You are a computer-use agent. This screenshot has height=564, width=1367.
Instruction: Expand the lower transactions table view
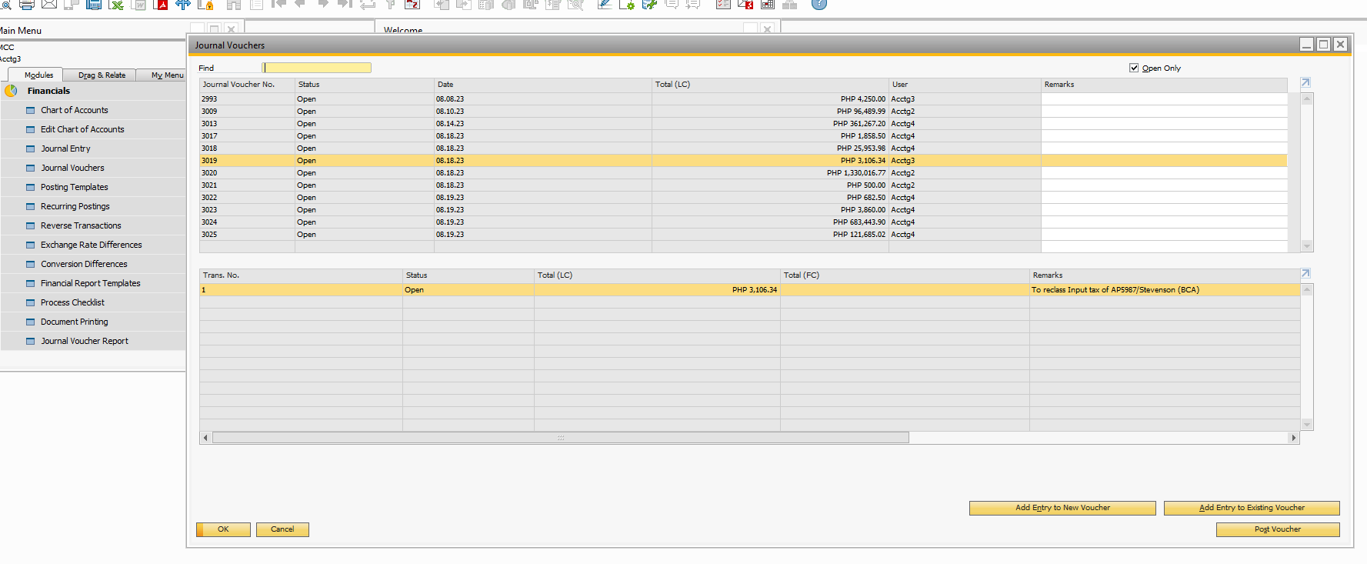point(1305,273)
